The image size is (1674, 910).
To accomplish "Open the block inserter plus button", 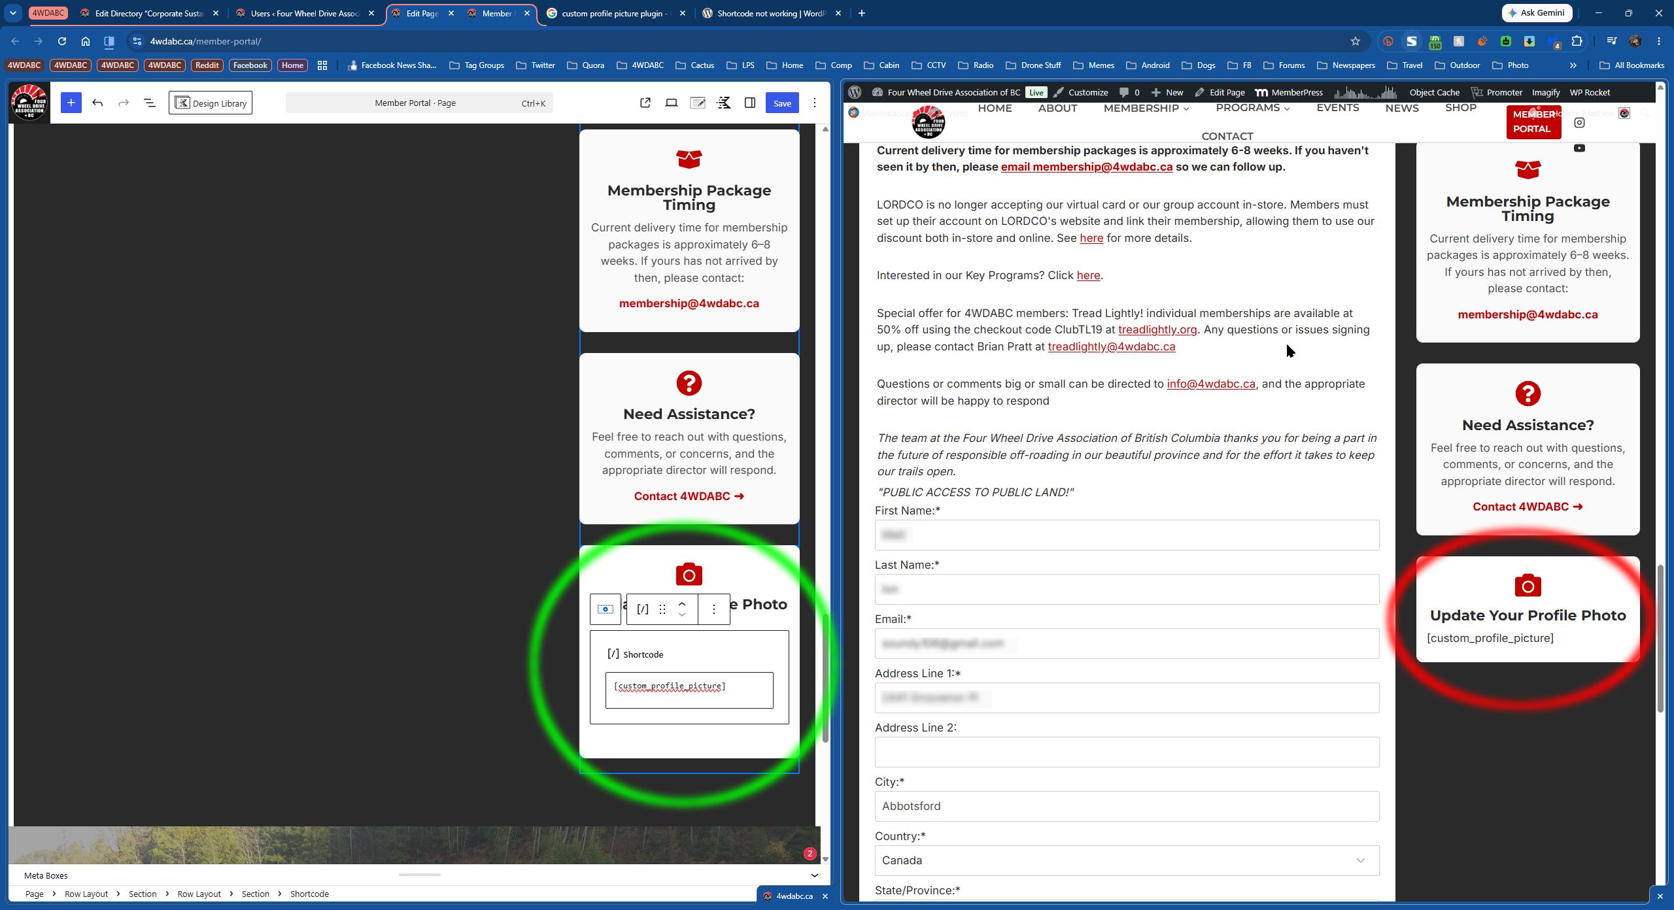I will point(71,103).
